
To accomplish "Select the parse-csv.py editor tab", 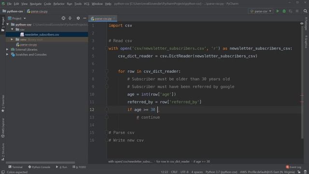I will point(103,18).
